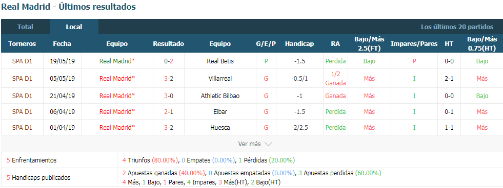Switch to the Total tab

pyautogui.click(x=25, y=27)
